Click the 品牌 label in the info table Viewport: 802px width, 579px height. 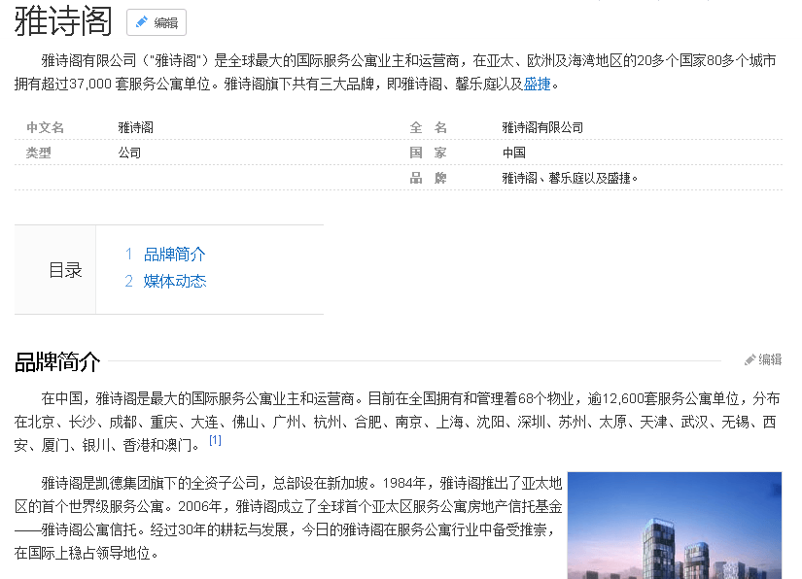pyautogui.click(x=429, y=178)
